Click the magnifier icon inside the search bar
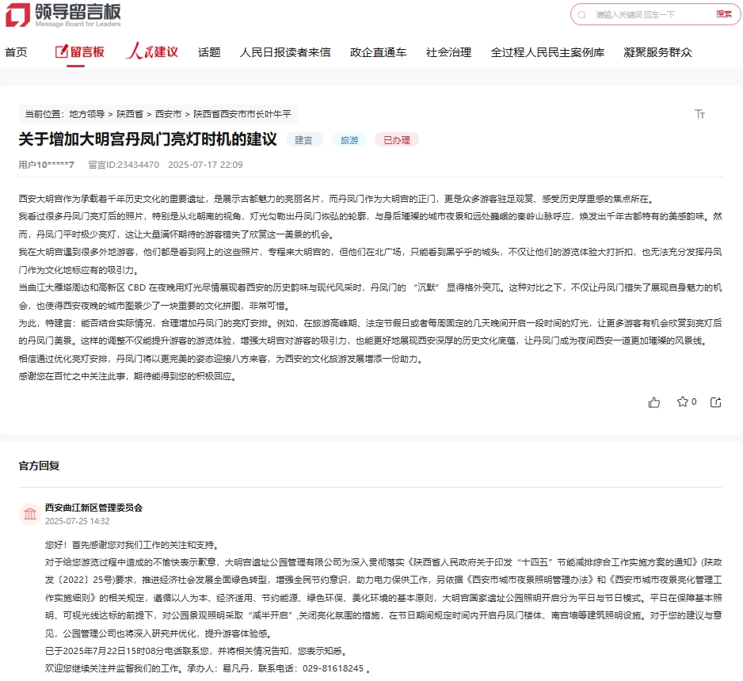The width and height of the screenshot is (743, 681). [583, 15]
